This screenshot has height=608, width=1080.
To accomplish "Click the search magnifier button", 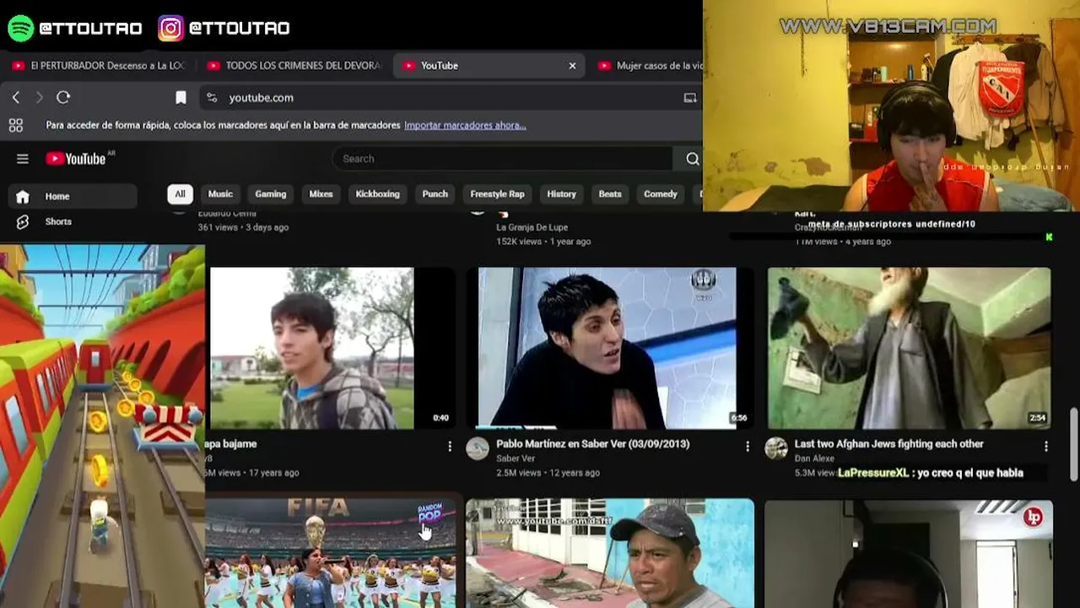I will pyautogui.click(x=692, y=159).
